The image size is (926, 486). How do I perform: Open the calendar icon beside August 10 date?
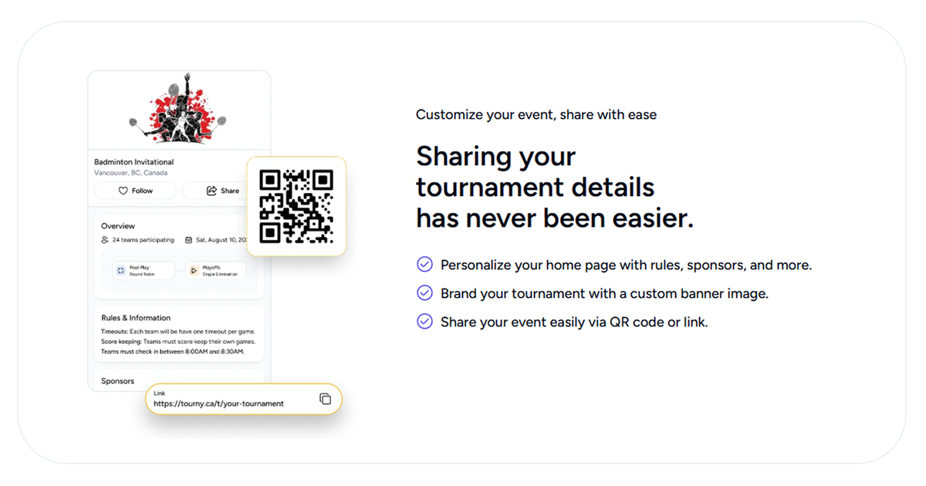tap(187, 240)
